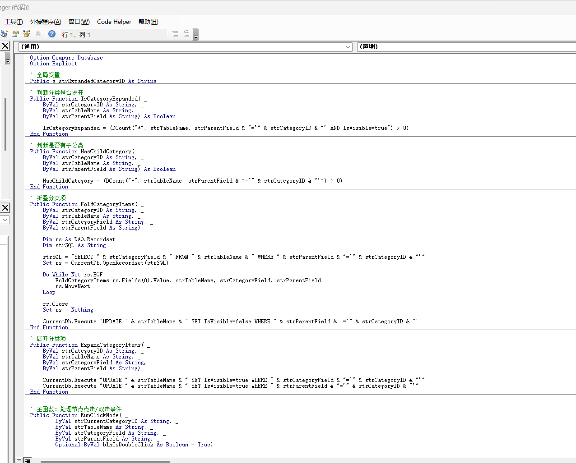Click the Project Explorer toolbar icon
The image size is (576, 464).
4,34
